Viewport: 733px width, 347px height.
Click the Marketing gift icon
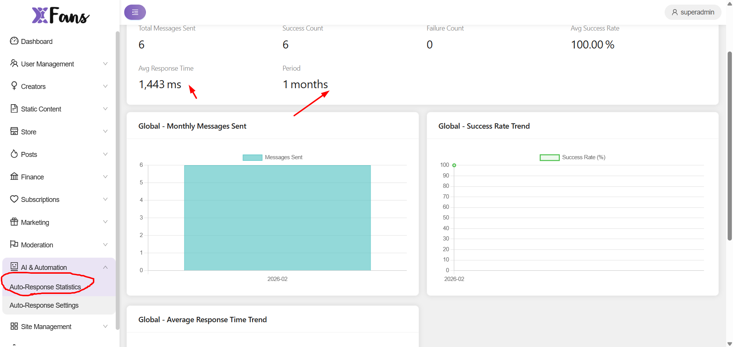(x=14, y=222)
